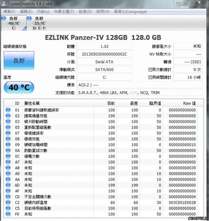The image size is (209, 221).
Task: Click the firmware field showing 1.02
Action: 104,46
